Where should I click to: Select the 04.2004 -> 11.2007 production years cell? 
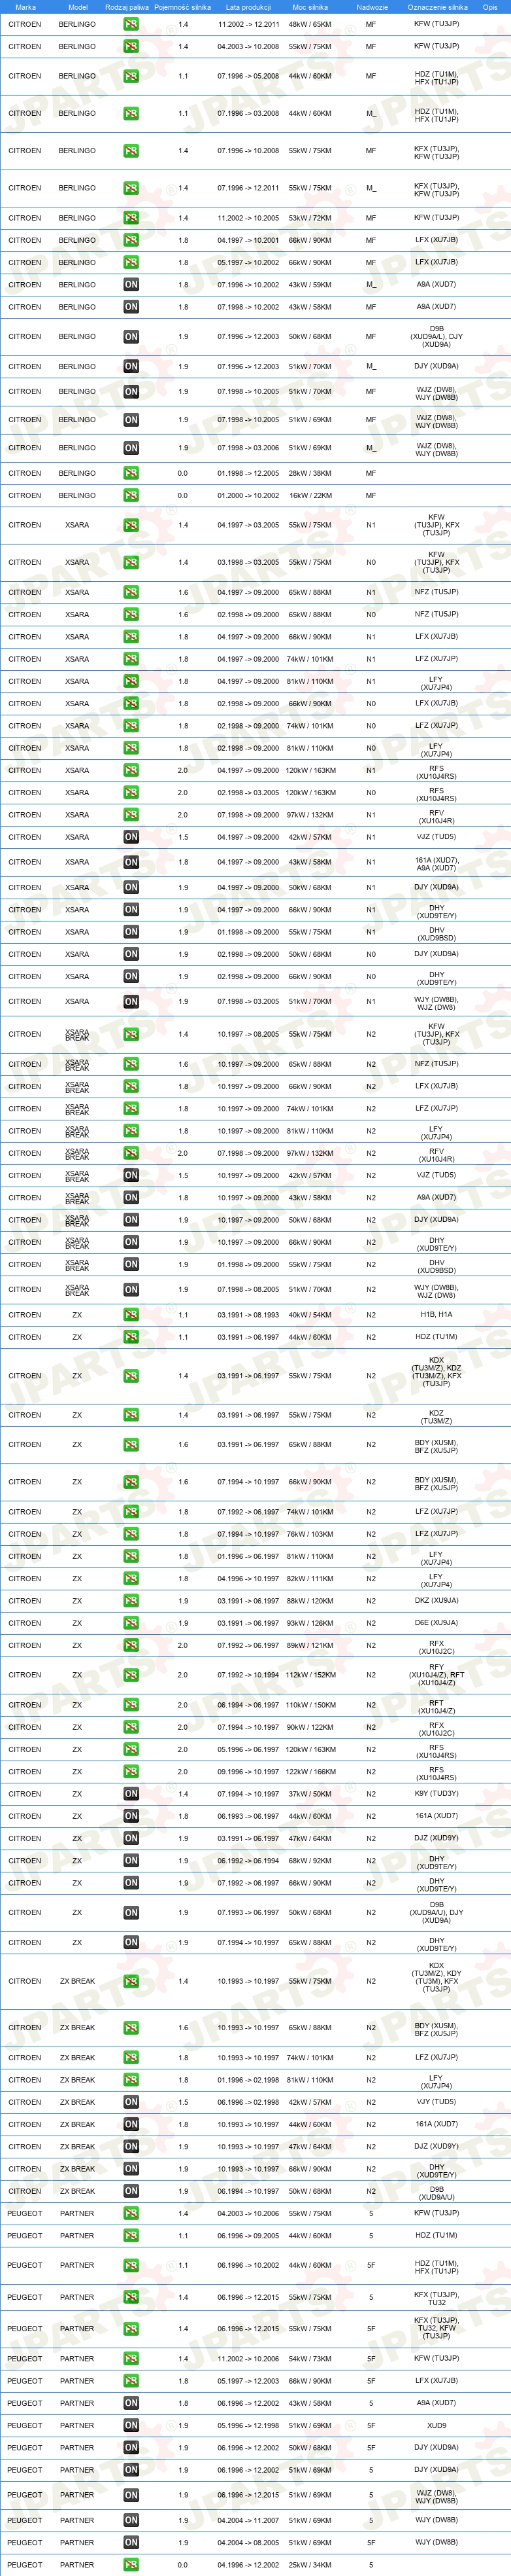click(248, 2520)
